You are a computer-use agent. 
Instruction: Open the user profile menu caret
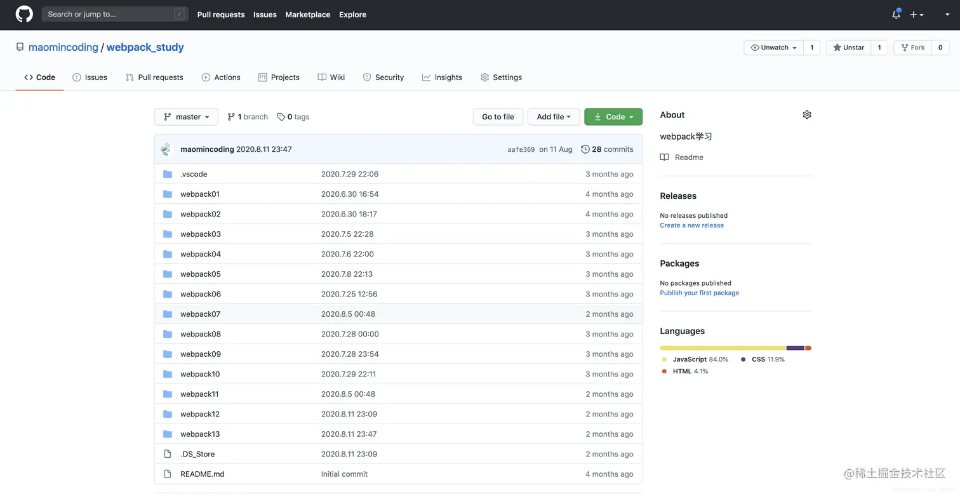(x=947, y=14)
